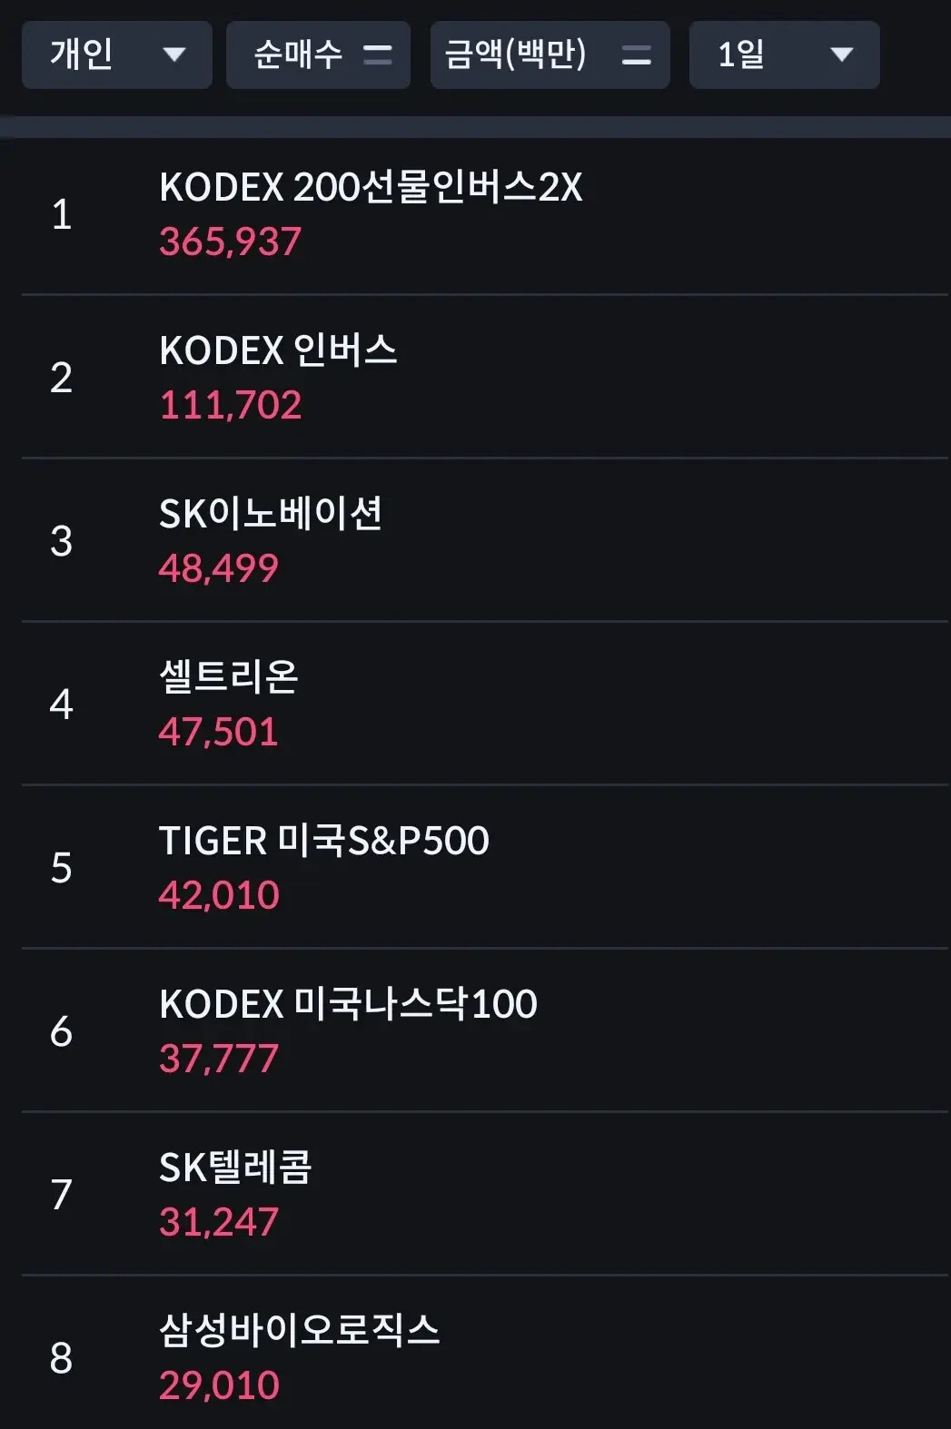This screenshot has width=951, height=1429.
Task: Open SK이노베이션 stock details
Action: pyautogui.click(x=485, y=540)
